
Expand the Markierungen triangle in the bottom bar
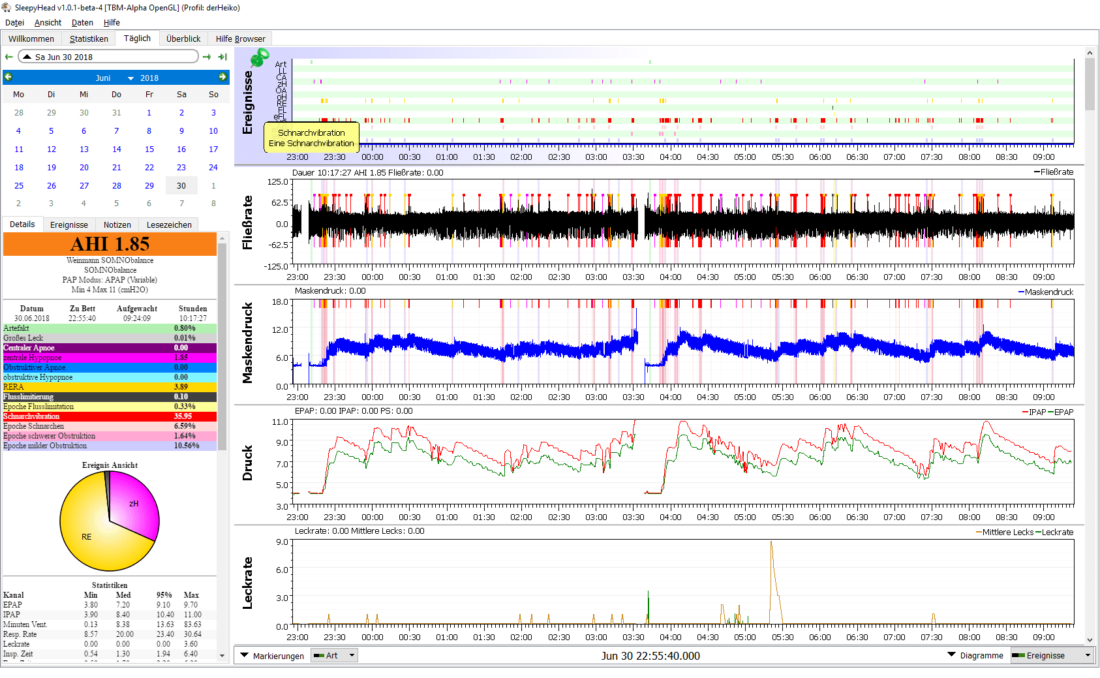coord(245,655)
